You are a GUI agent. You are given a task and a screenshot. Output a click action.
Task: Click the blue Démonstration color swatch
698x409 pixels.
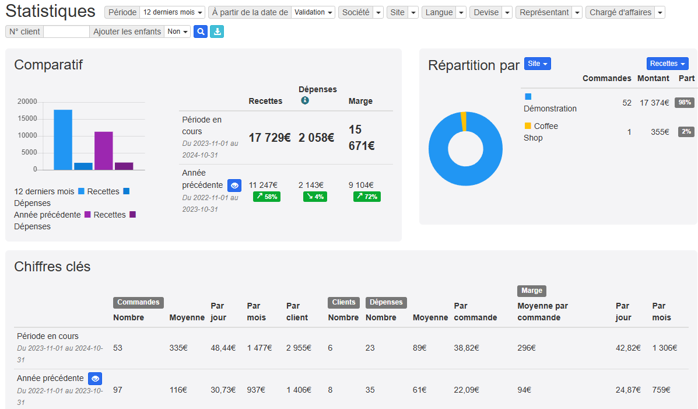(528, 97)
